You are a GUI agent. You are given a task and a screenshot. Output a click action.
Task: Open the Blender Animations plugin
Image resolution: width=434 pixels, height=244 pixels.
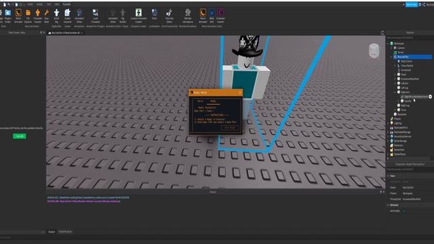(188, 16)
